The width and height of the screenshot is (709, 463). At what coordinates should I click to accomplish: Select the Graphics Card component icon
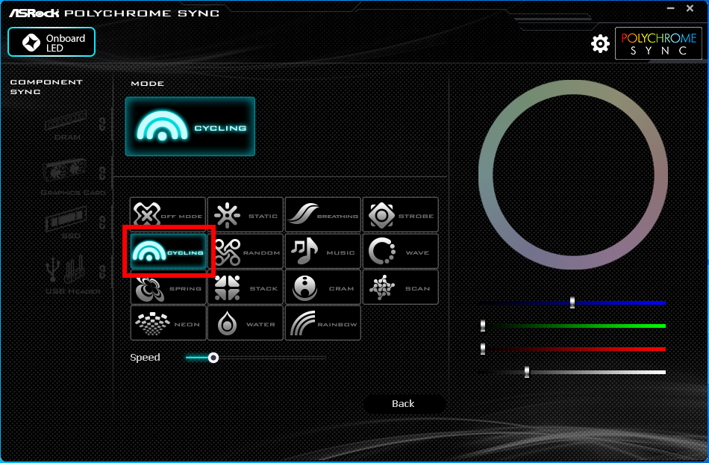click(x=65, y=171)
